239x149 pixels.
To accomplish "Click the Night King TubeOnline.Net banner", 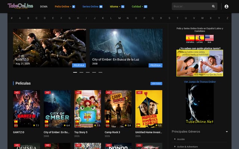I will [200, 104].
